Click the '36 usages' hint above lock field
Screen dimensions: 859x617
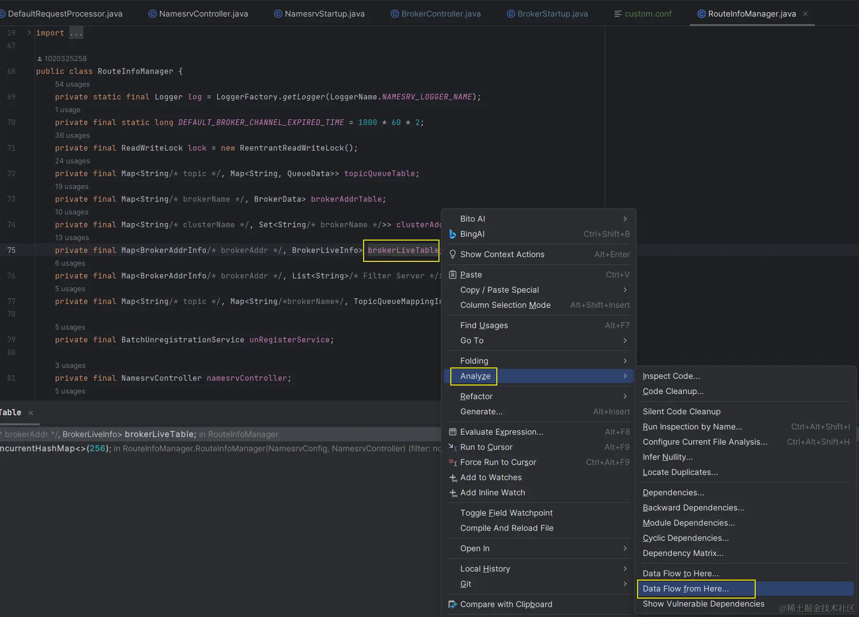tap(72, 135)
